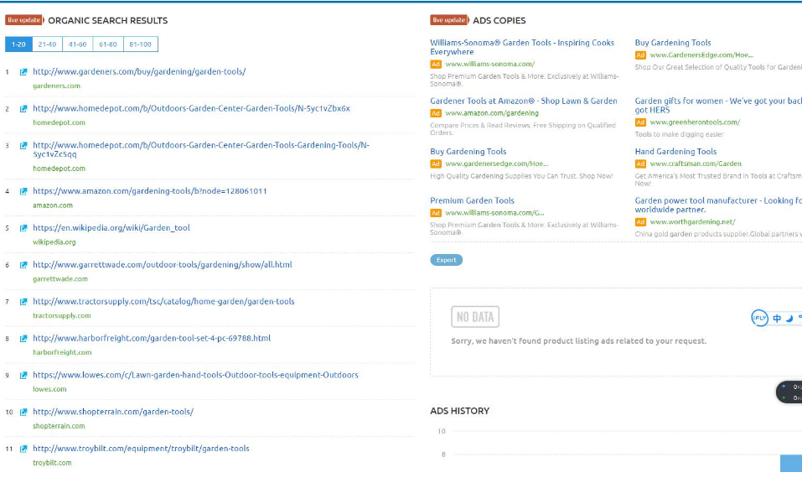Open external link icon for shopterrain.com result

(x=23, y=413)
